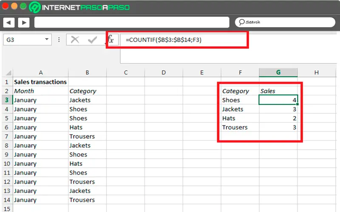340x212 pixels.
Task: Click cell A14 containing January
Action: (40, 200)
